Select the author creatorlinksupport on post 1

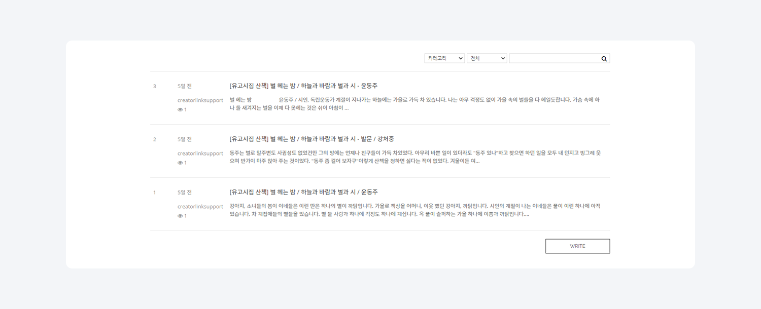tap(200, 207)
